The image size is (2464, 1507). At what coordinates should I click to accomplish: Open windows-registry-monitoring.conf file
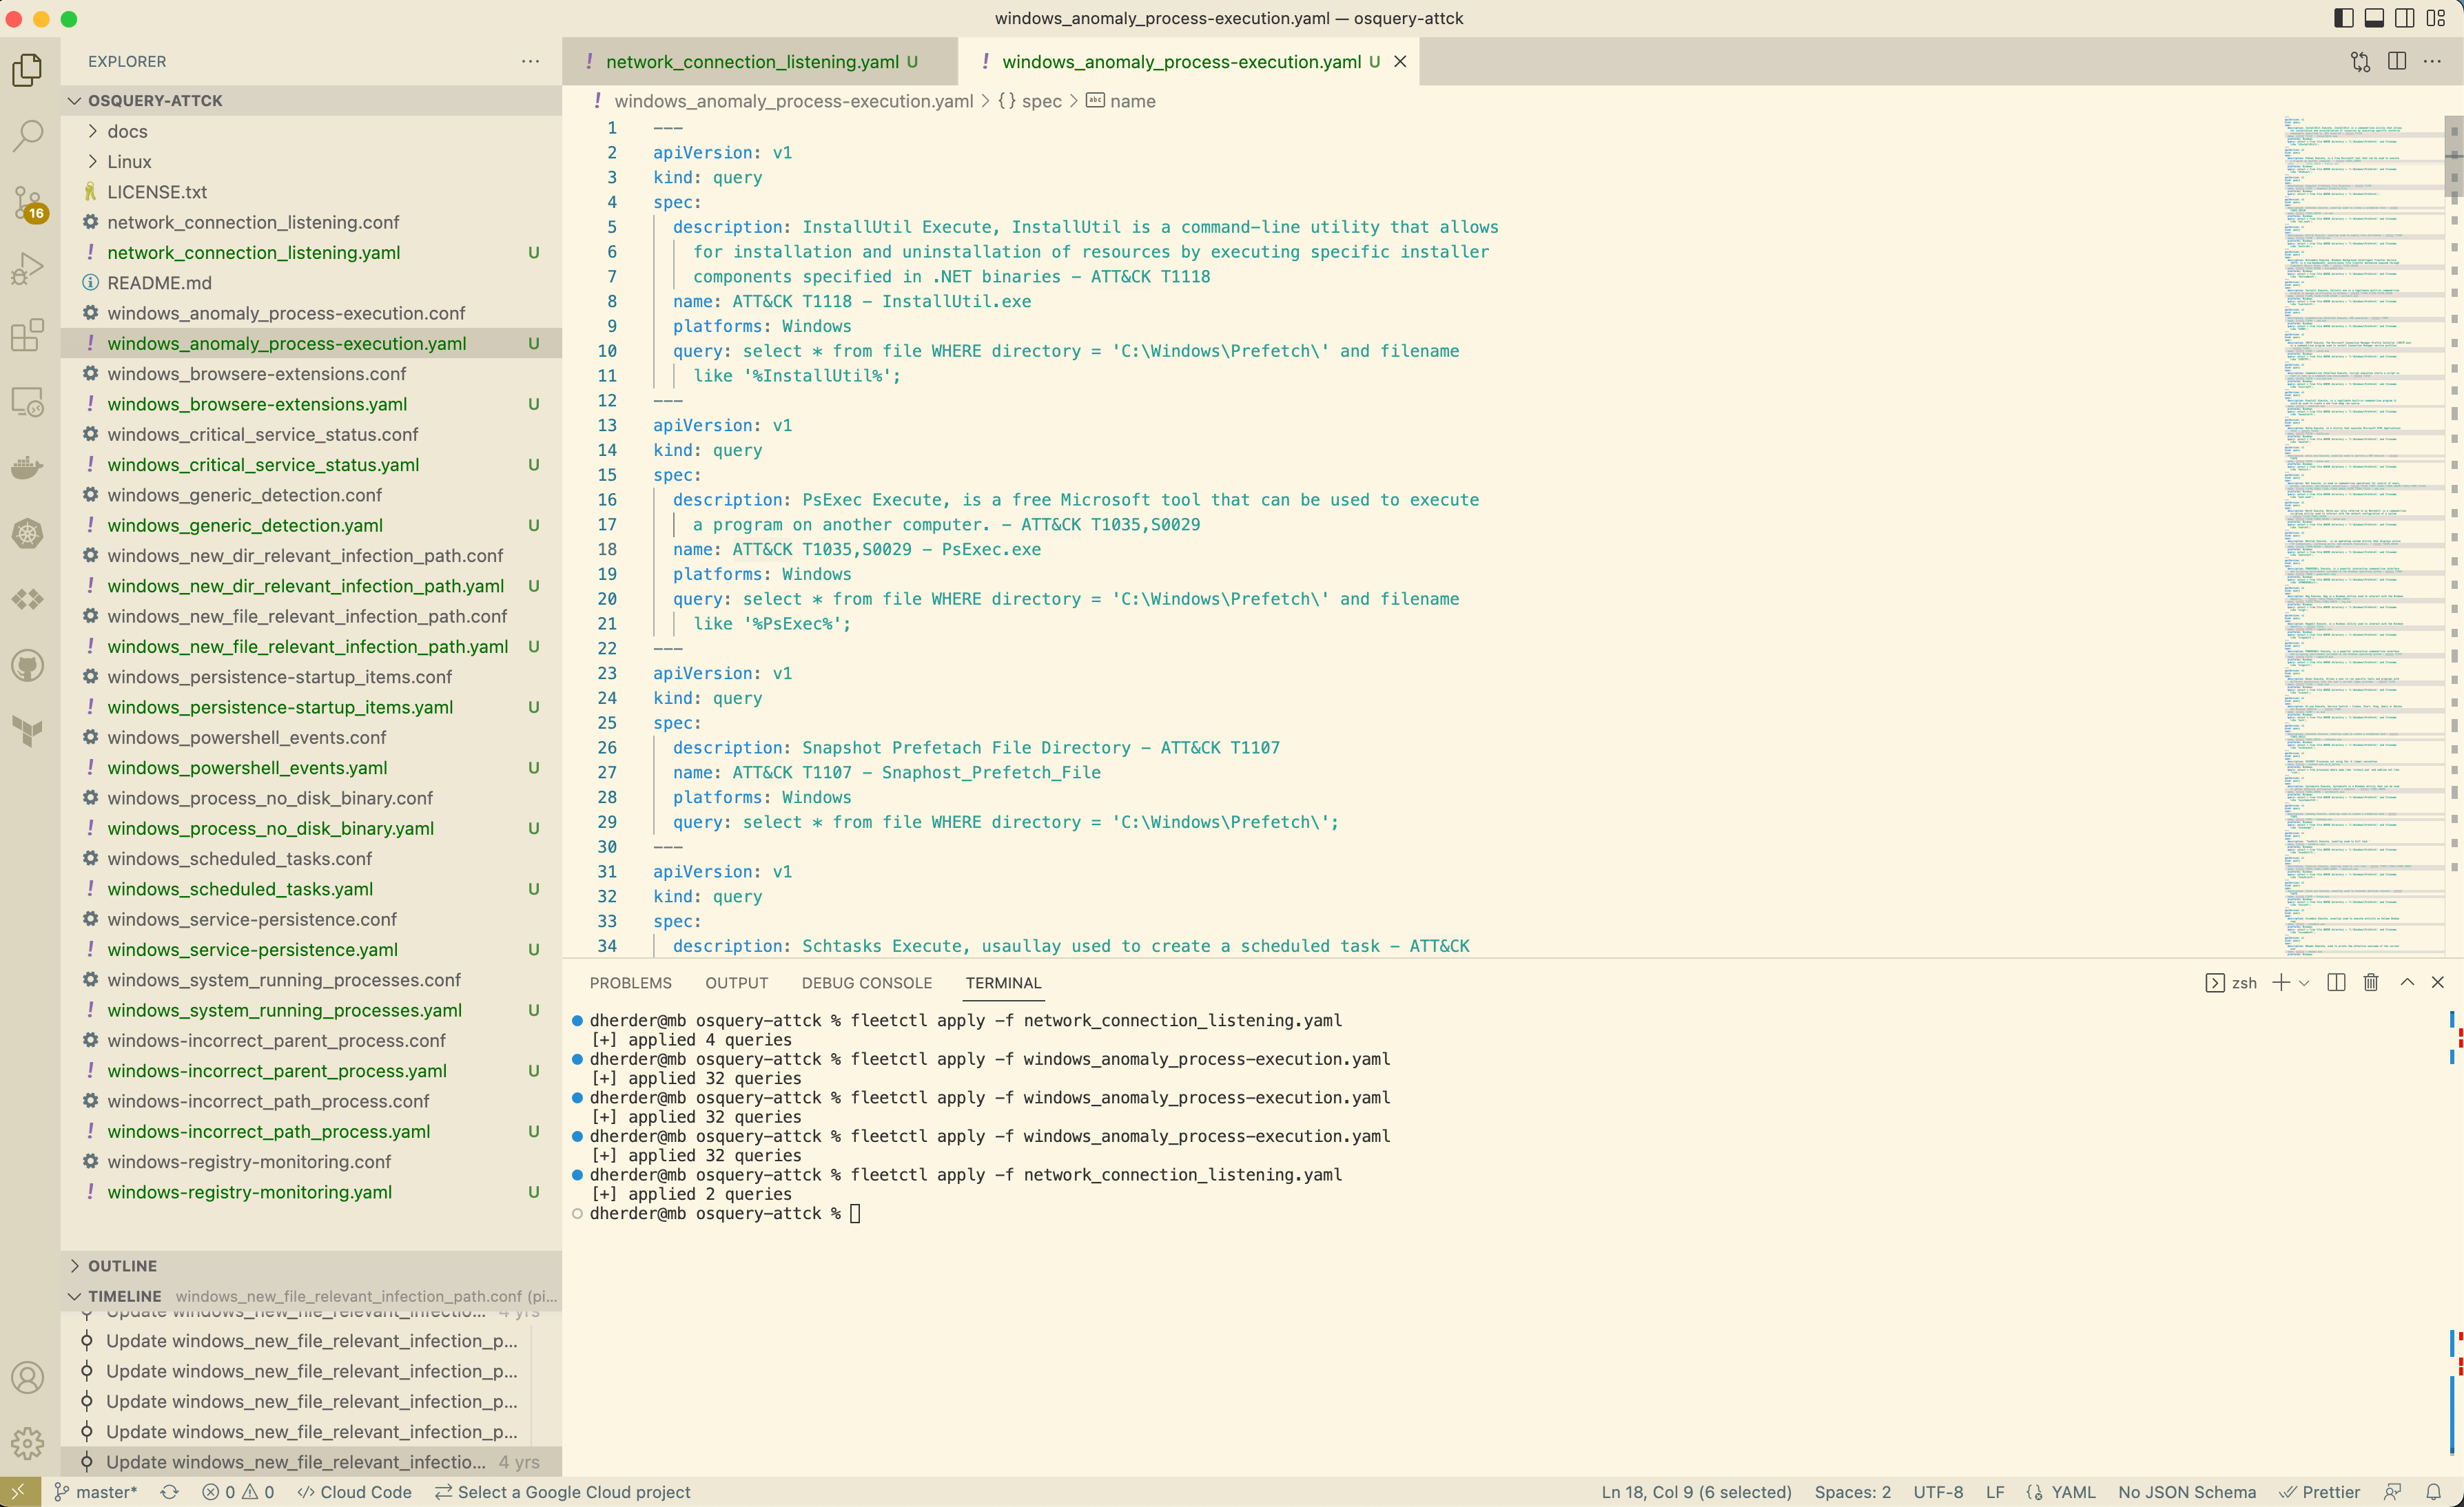(311, 1162)
